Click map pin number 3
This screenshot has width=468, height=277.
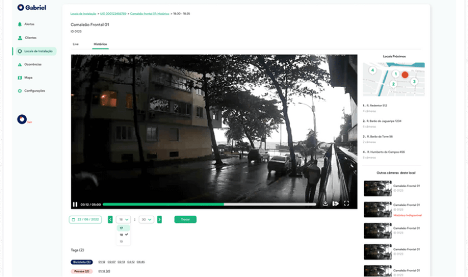pyautogui.click(x=414, y=81)
